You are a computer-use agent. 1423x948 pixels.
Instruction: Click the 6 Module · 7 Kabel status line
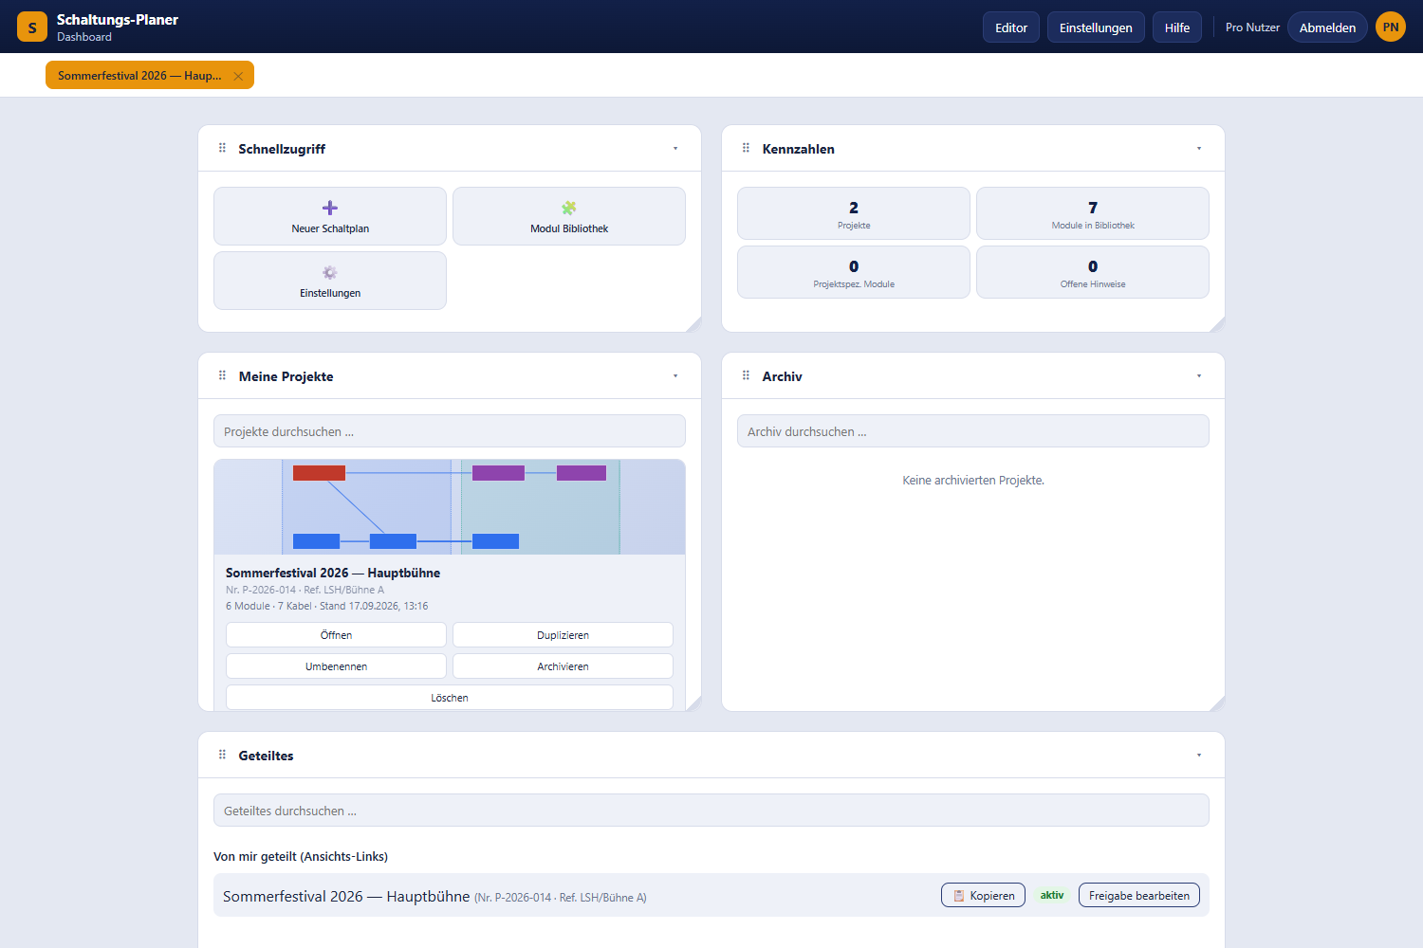point(326,606)
